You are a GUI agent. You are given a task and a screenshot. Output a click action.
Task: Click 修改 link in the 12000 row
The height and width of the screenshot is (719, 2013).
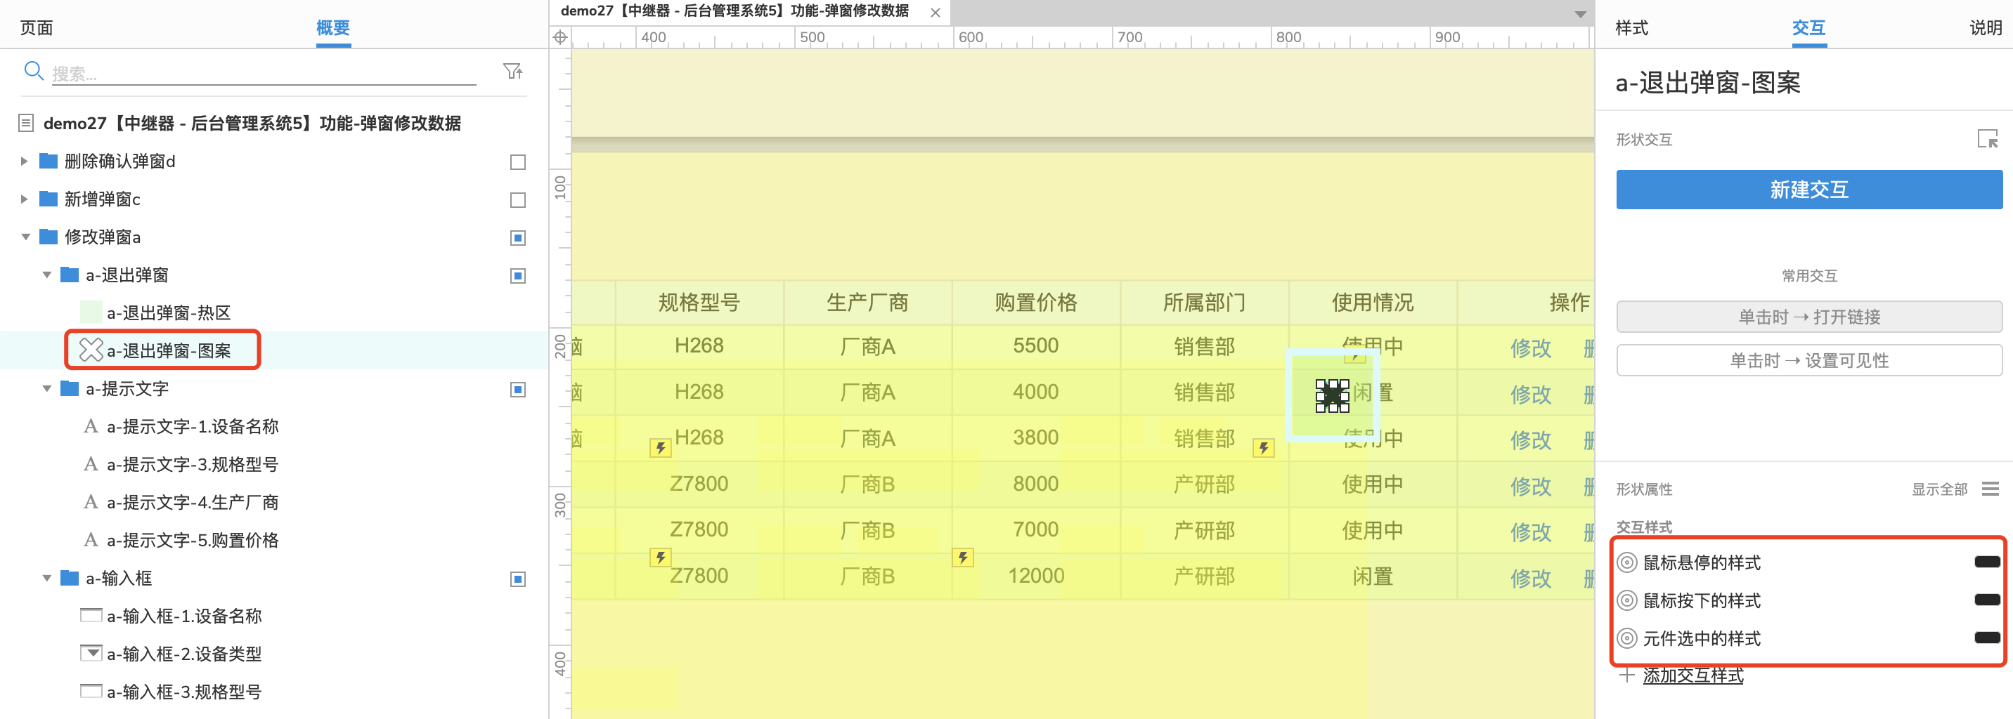[x=1530, y=578]
